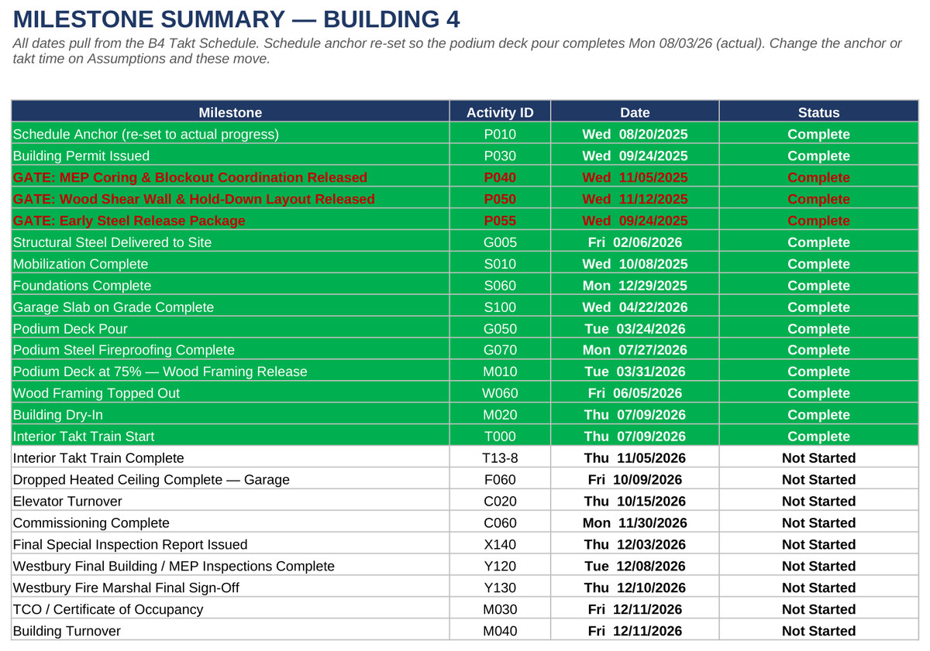Click activity ID 'C060'

(x=500, y=523)
